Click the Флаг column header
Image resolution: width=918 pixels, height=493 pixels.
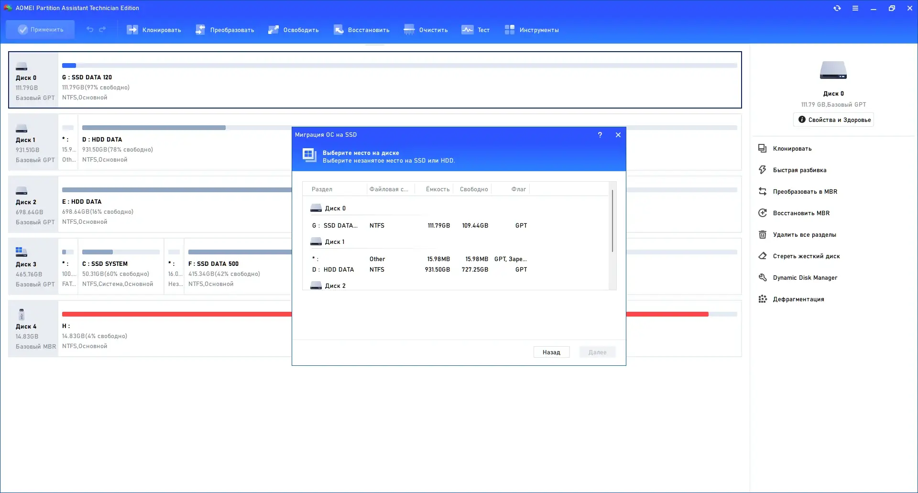[x=510, y=189]
